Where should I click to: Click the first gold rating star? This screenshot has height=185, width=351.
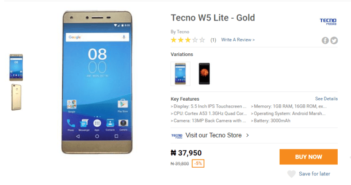click(174, 40)
